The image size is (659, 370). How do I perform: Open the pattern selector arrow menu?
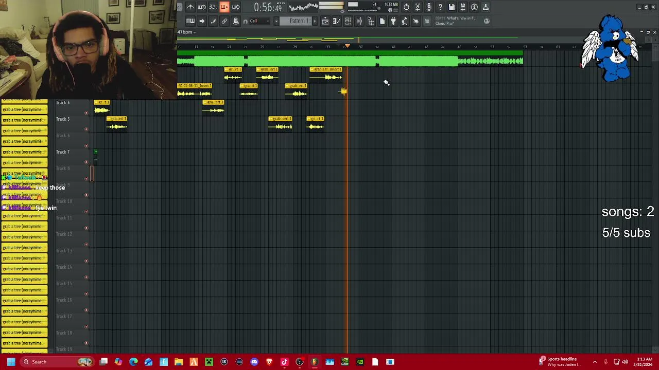point(276,21)
